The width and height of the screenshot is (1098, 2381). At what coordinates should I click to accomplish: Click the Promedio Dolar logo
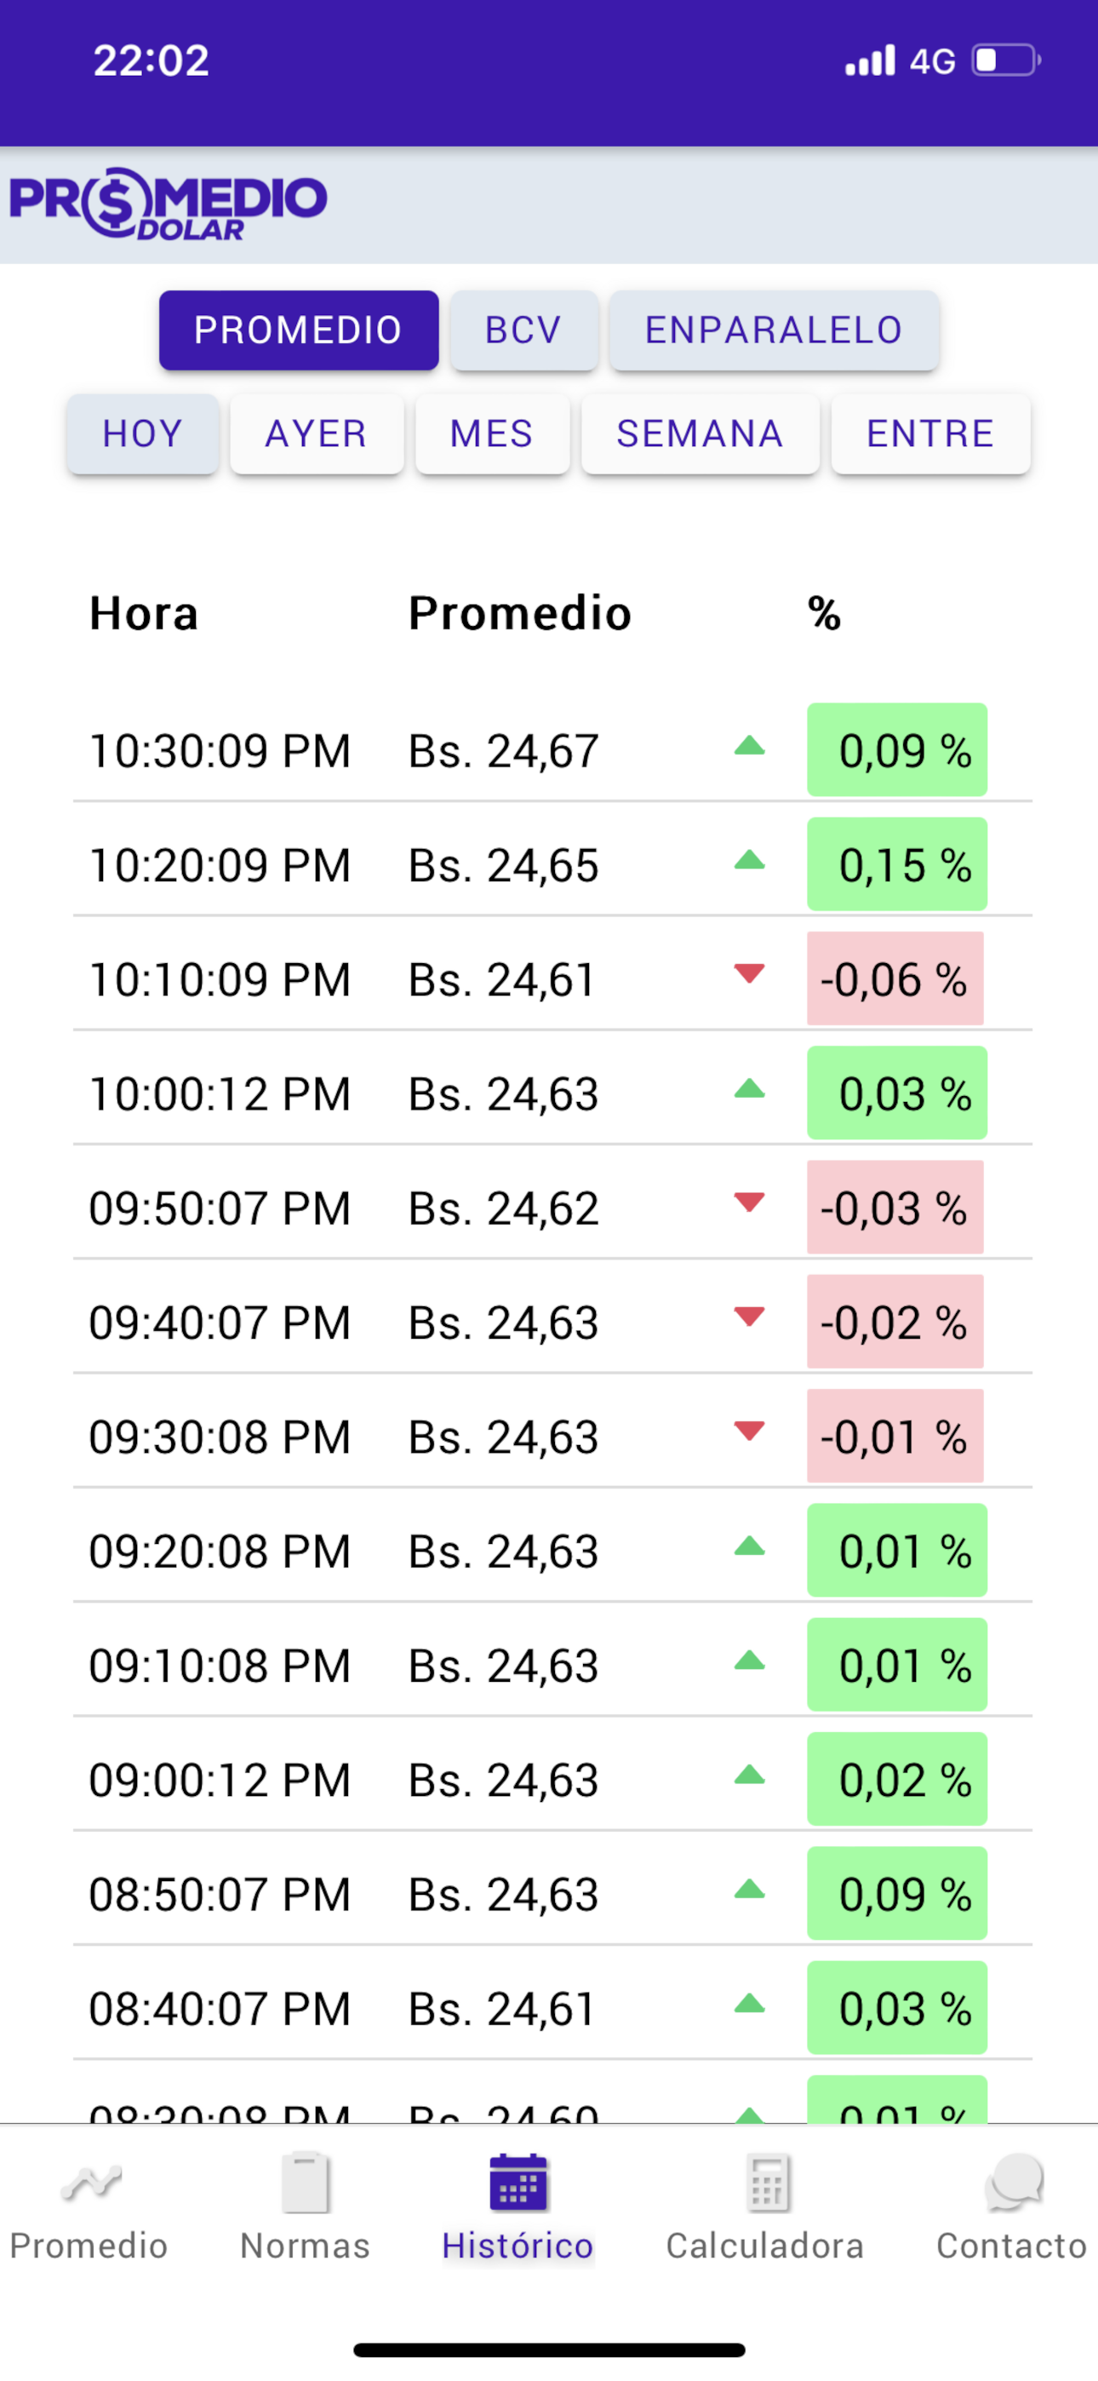pos(169,204)
